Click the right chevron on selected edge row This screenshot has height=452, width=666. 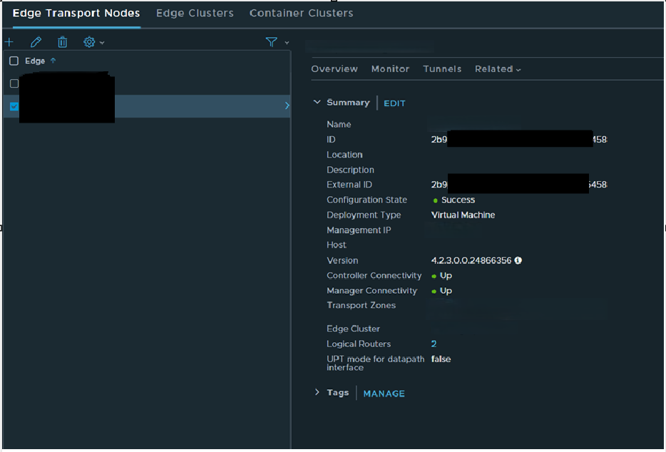287,106
